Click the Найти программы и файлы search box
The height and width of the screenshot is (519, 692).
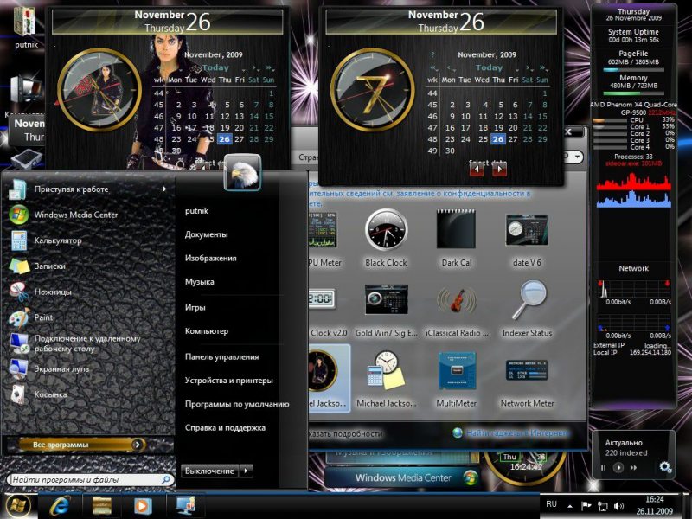[91, 480]
